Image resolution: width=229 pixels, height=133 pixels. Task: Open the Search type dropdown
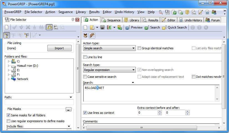click(109, 70)
